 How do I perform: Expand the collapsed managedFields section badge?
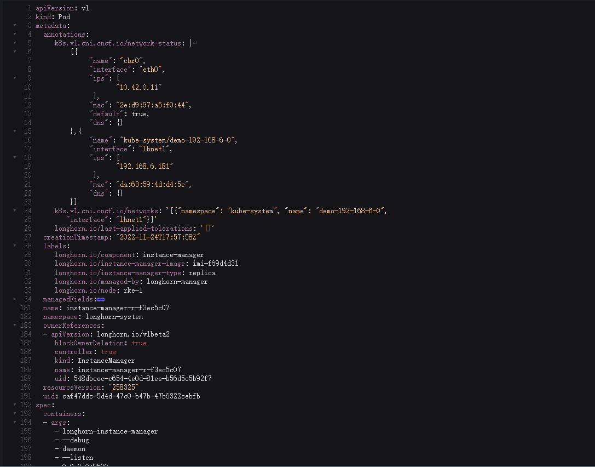(100, 299)
